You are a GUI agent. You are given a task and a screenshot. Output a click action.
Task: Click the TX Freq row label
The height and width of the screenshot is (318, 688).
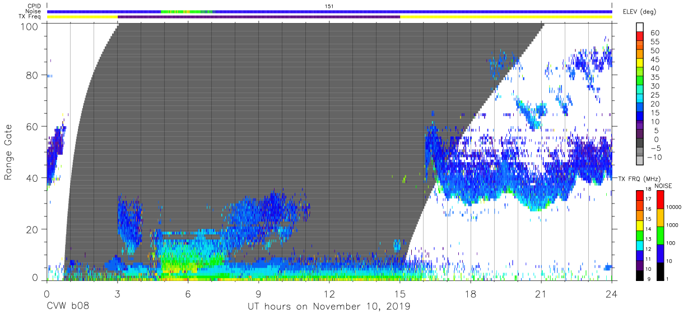(x=30, y=17)
